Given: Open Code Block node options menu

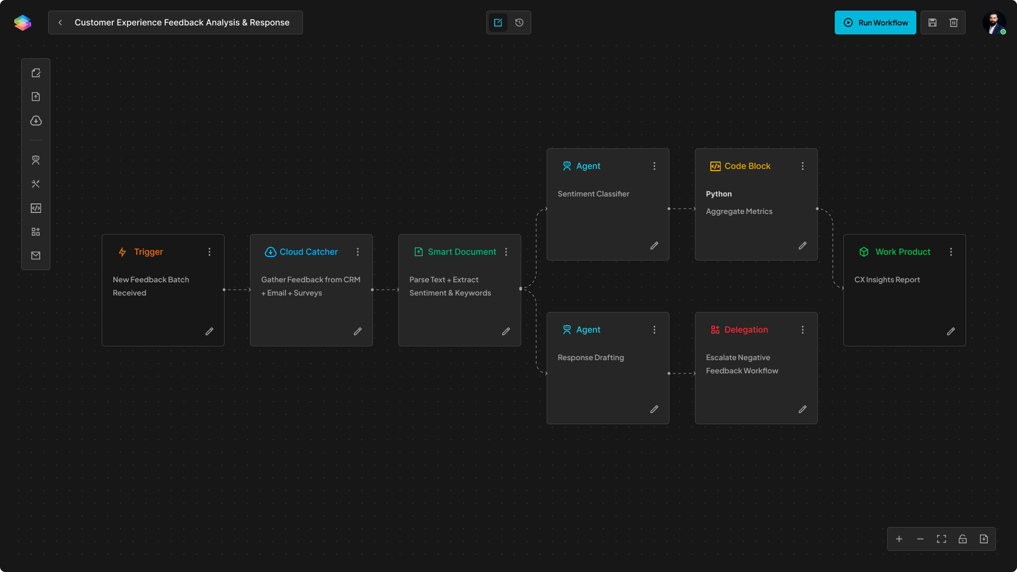Looking at the screenshot, I should tap(802, 166).
